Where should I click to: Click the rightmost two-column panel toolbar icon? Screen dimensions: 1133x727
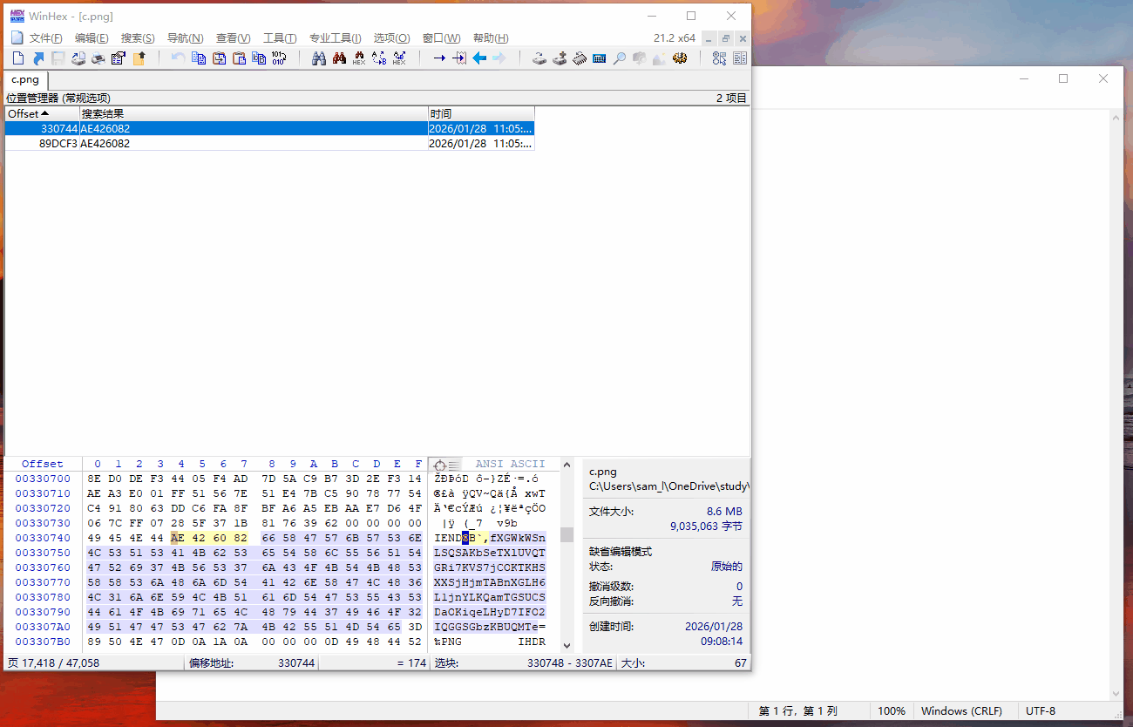[740, 58]
